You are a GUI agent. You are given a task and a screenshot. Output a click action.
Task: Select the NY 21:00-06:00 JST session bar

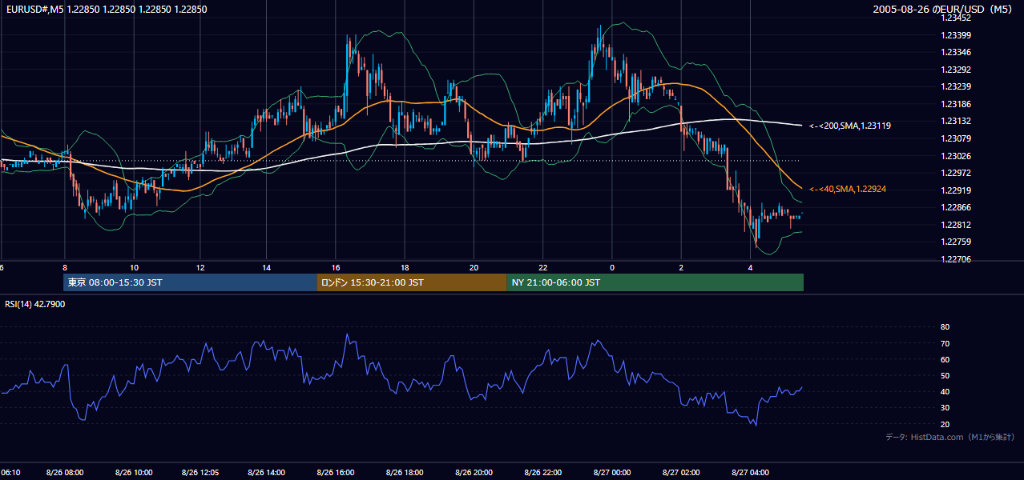tap(655, 282)
